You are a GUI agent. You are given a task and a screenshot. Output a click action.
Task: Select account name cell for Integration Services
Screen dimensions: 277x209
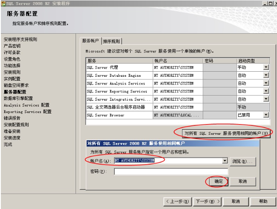[178, 99]
